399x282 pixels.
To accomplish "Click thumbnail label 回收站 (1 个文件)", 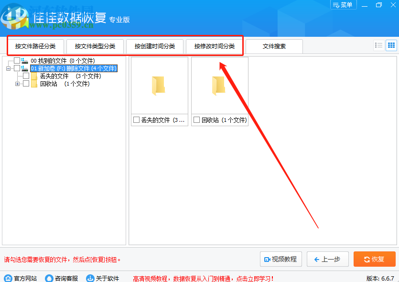I will point(224,120).
